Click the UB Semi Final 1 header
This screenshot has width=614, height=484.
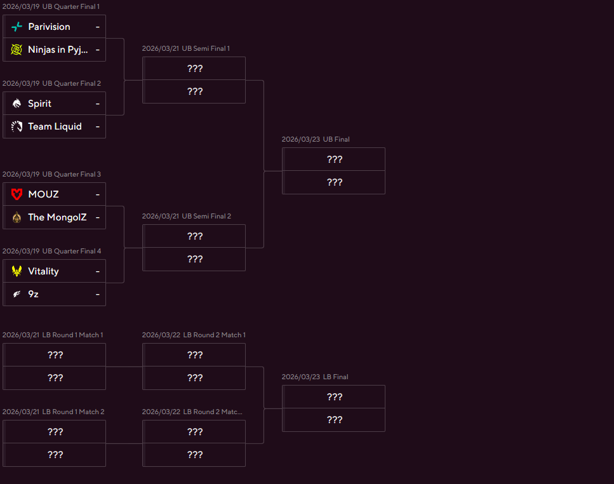coord(186,48)
